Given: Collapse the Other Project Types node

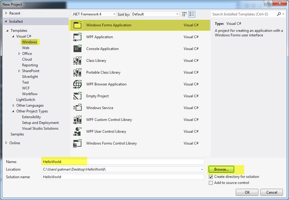Looking at the screenshot, I should (x=13, y=111).
